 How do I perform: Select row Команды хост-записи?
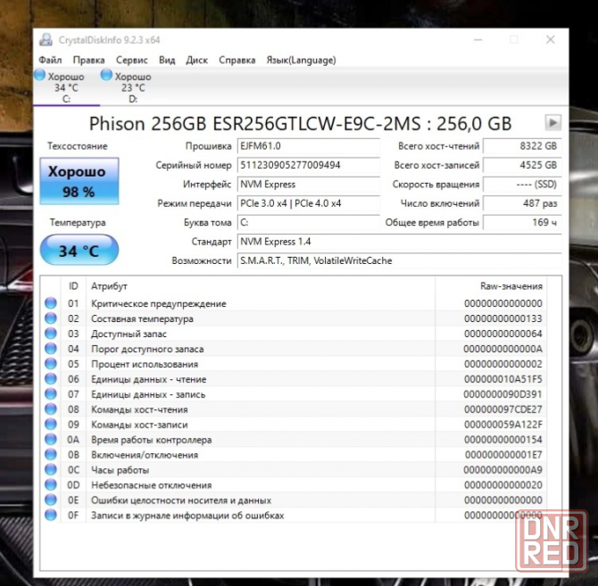[x=294, y=425]
